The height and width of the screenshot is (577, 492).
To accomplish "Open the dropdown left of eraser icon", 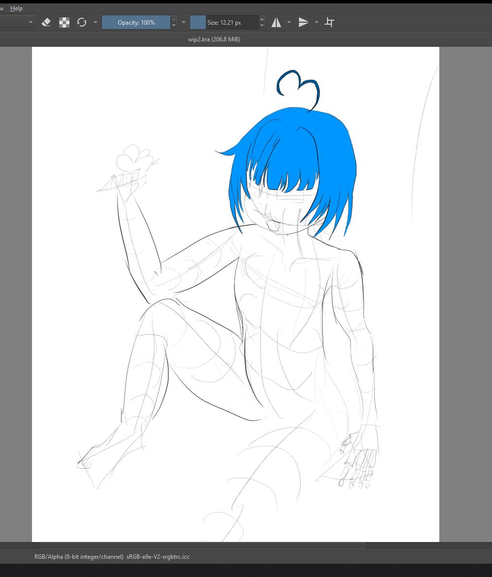I will click(x=31, y=23).
